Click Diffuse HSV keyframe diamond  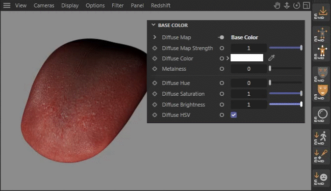tap(155, 115)
